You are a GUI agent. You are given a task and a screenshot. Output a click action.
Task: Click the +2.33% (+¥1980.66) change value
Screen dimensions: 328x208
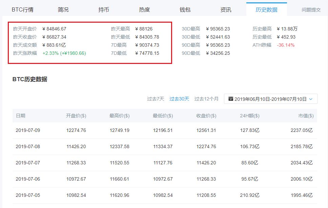pyautogui.click(x=64, y=53)
